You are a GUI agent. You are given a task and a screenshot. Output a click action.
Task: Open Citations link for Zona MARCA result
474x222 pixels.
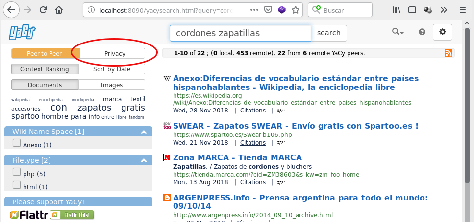(253, 182)
